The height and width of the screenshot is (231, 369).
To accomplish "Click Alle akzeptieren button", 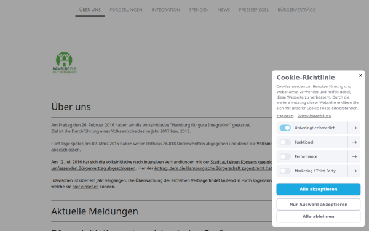I will 318,189.
